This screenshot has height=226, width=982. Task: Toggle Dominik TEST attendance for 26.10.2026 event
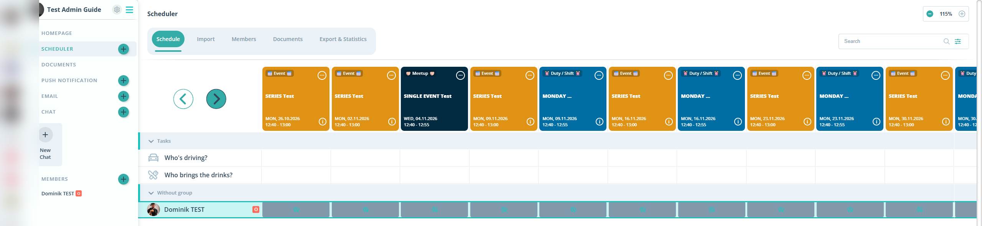click(x=296, y=210)
